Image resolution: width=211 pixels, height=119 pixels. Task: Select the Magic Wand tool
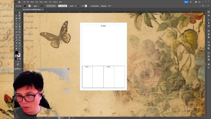click(x=16, y=16)
